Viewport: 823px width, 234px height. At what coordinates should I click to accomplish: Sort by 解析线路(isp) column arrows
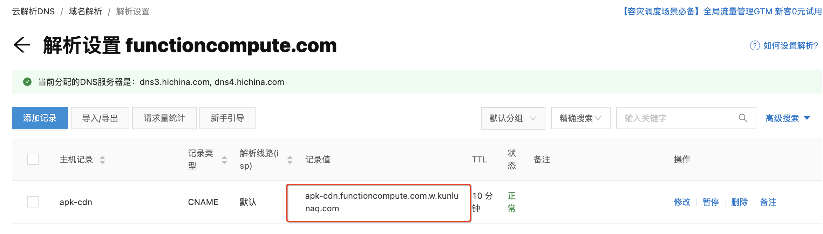coord(290,160)
